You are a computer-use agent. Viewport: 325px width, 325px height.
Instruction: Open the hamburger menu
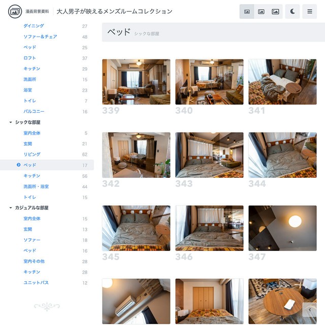(310, 11)
